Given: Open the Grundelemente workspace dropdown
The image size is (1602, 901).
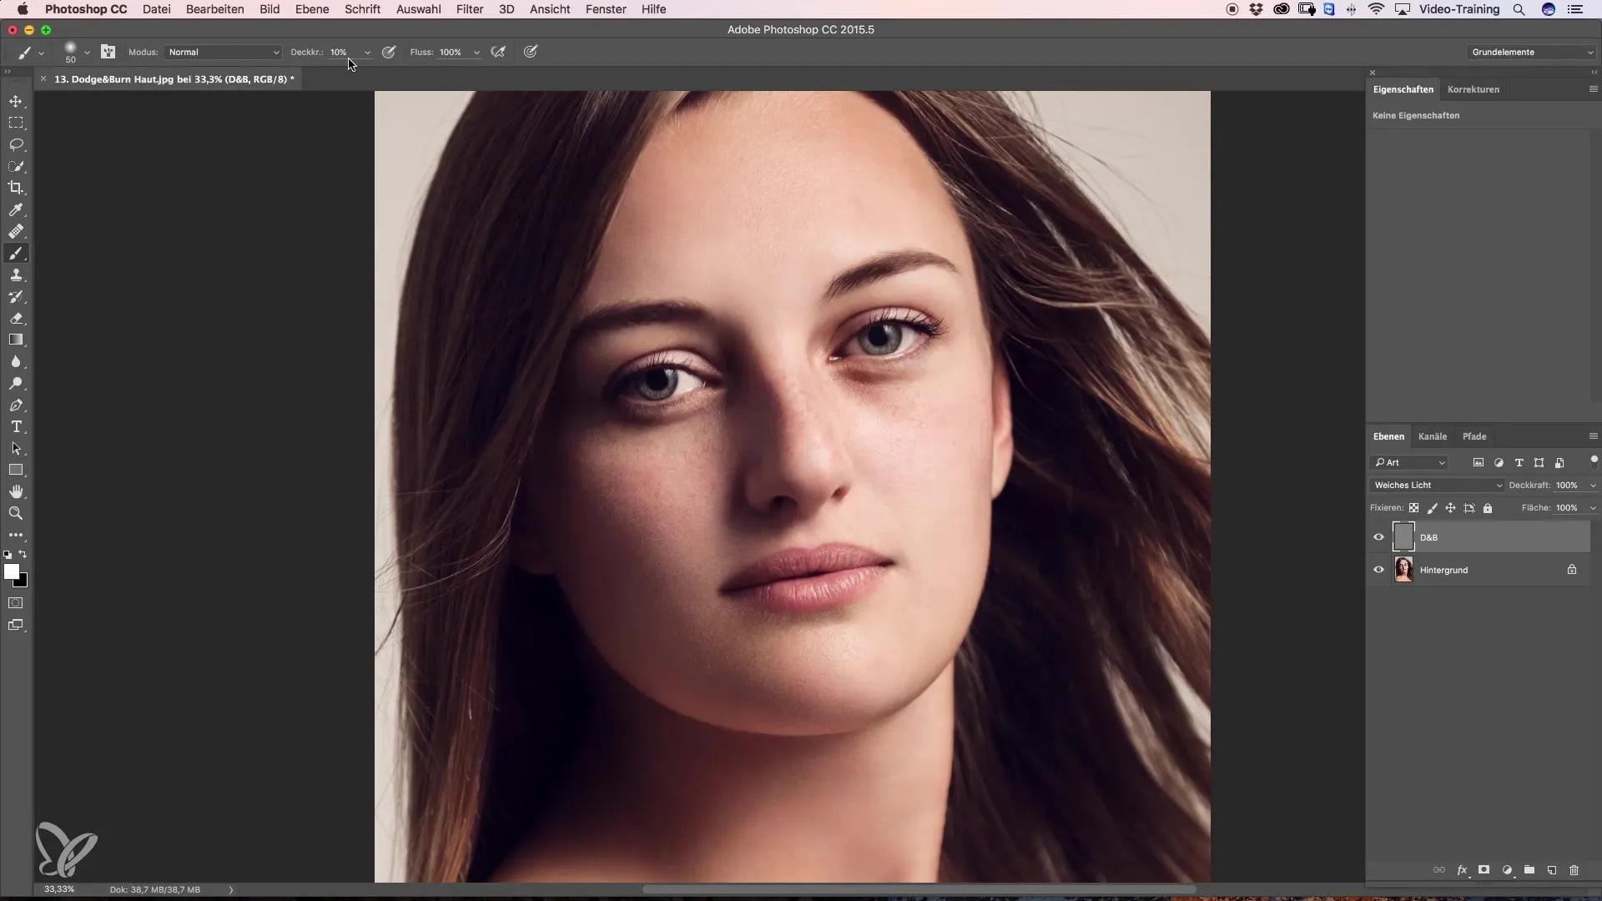Looking at the screenshot, I should (x=1531, y=52).
